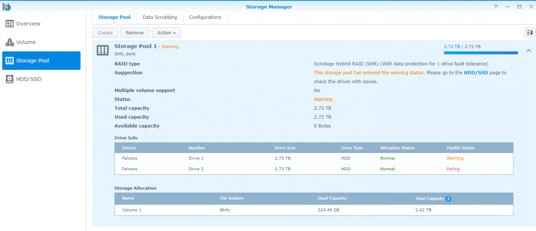The height and width of the screenshot is (231, 536).
Task: Click the pool capacity usage bar
Action: tap(481, 53)
